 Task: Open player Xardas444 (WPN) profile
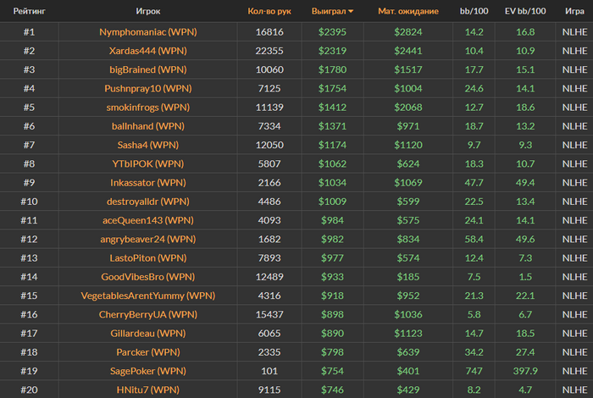point(148,51)
